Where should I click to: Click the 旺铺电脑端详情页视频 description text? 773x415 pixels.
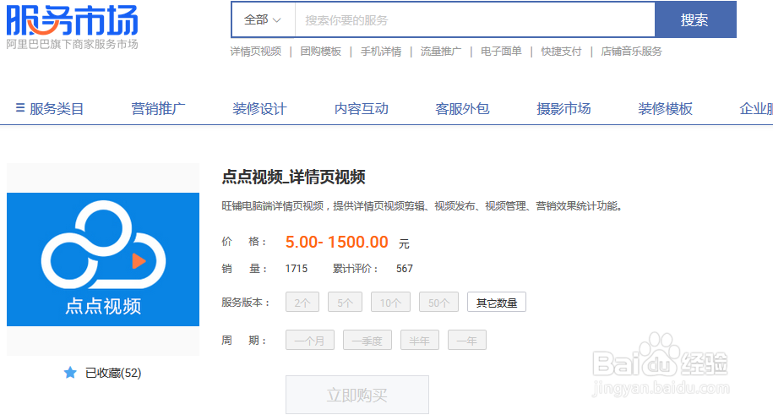coord(422,205)
